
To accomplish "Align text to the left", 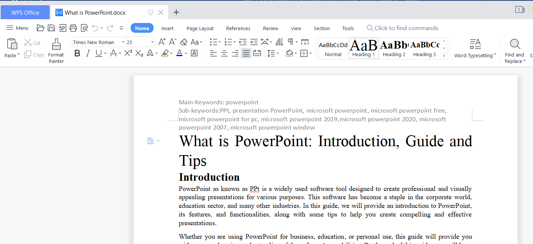I will [213, 53].
